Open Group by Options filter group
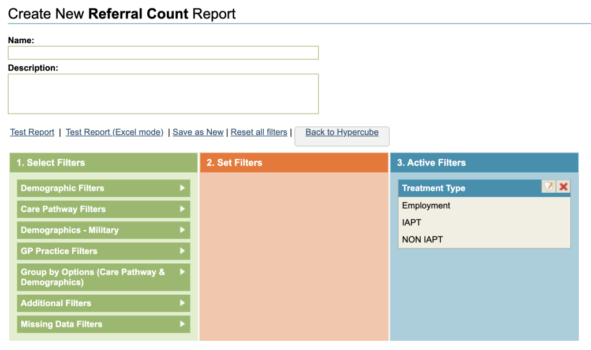Screen dimensions: 591x350 pos(103,277)
